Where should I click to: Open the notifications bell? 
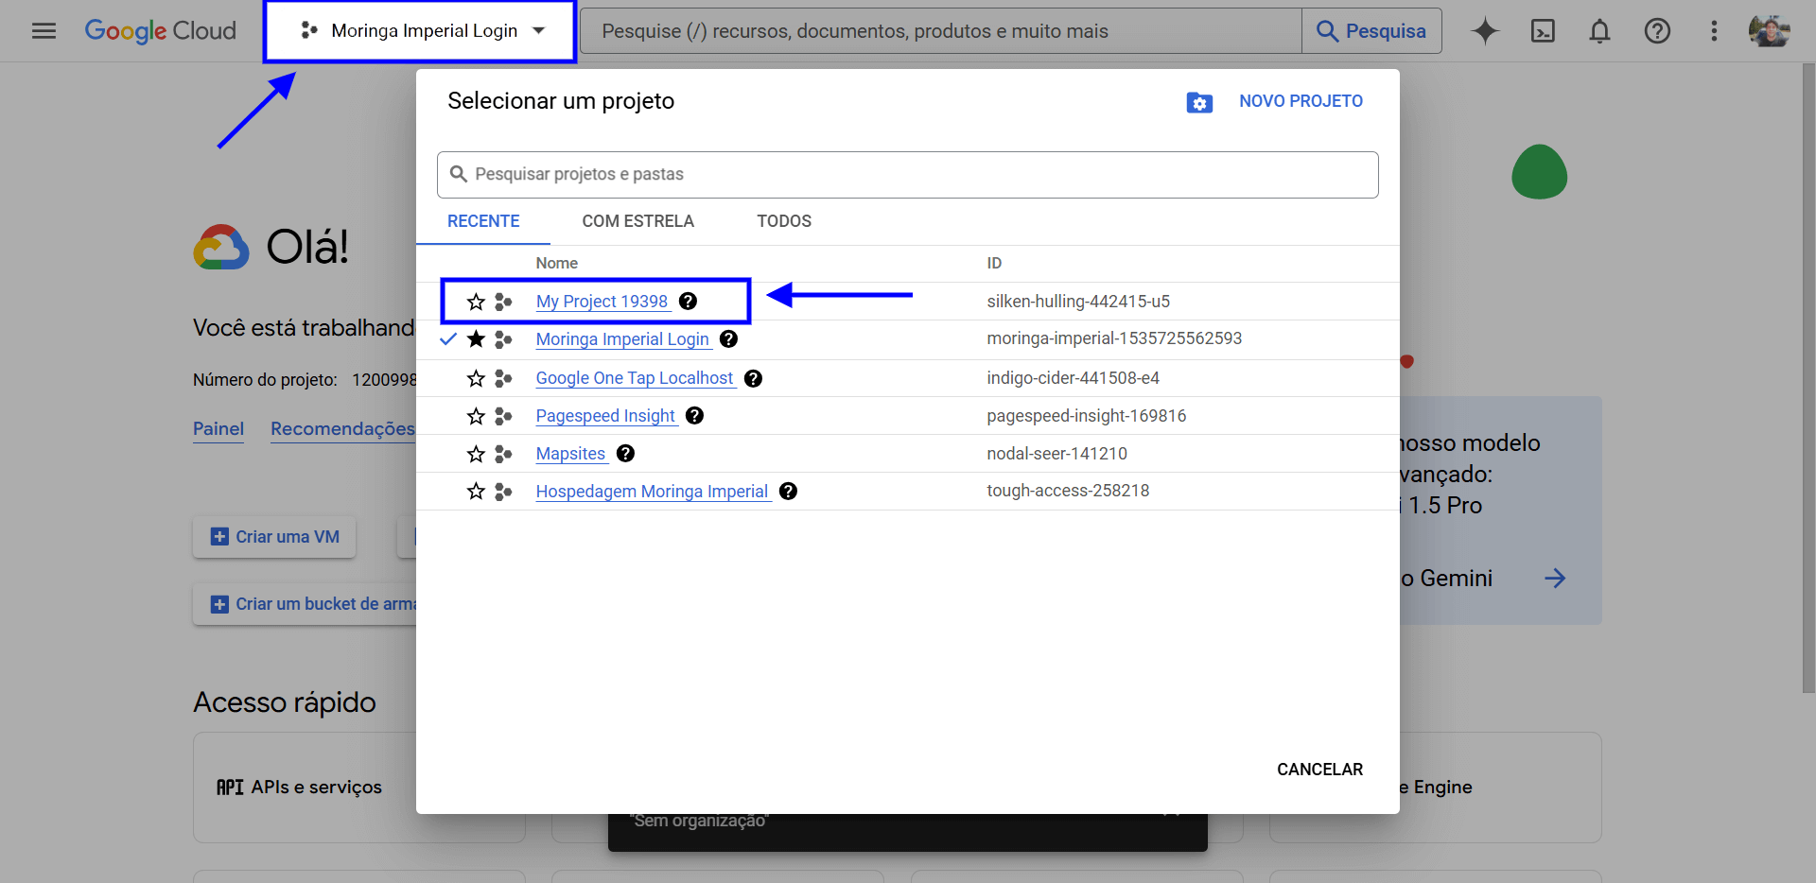click(1599, 31)
